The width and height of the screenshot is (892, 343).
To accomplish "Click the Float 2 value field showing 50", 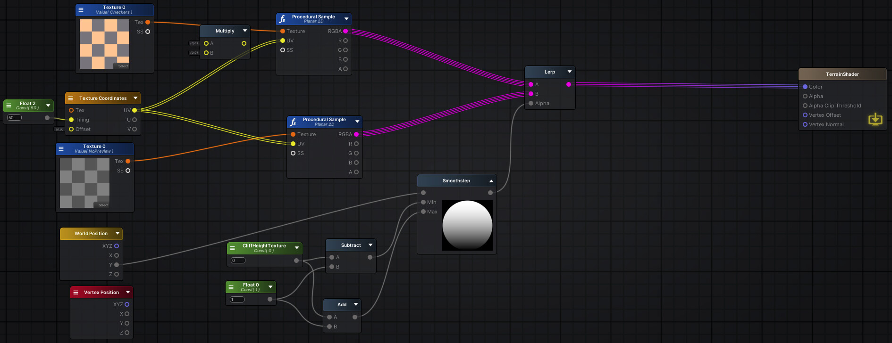I will (15, 117).
